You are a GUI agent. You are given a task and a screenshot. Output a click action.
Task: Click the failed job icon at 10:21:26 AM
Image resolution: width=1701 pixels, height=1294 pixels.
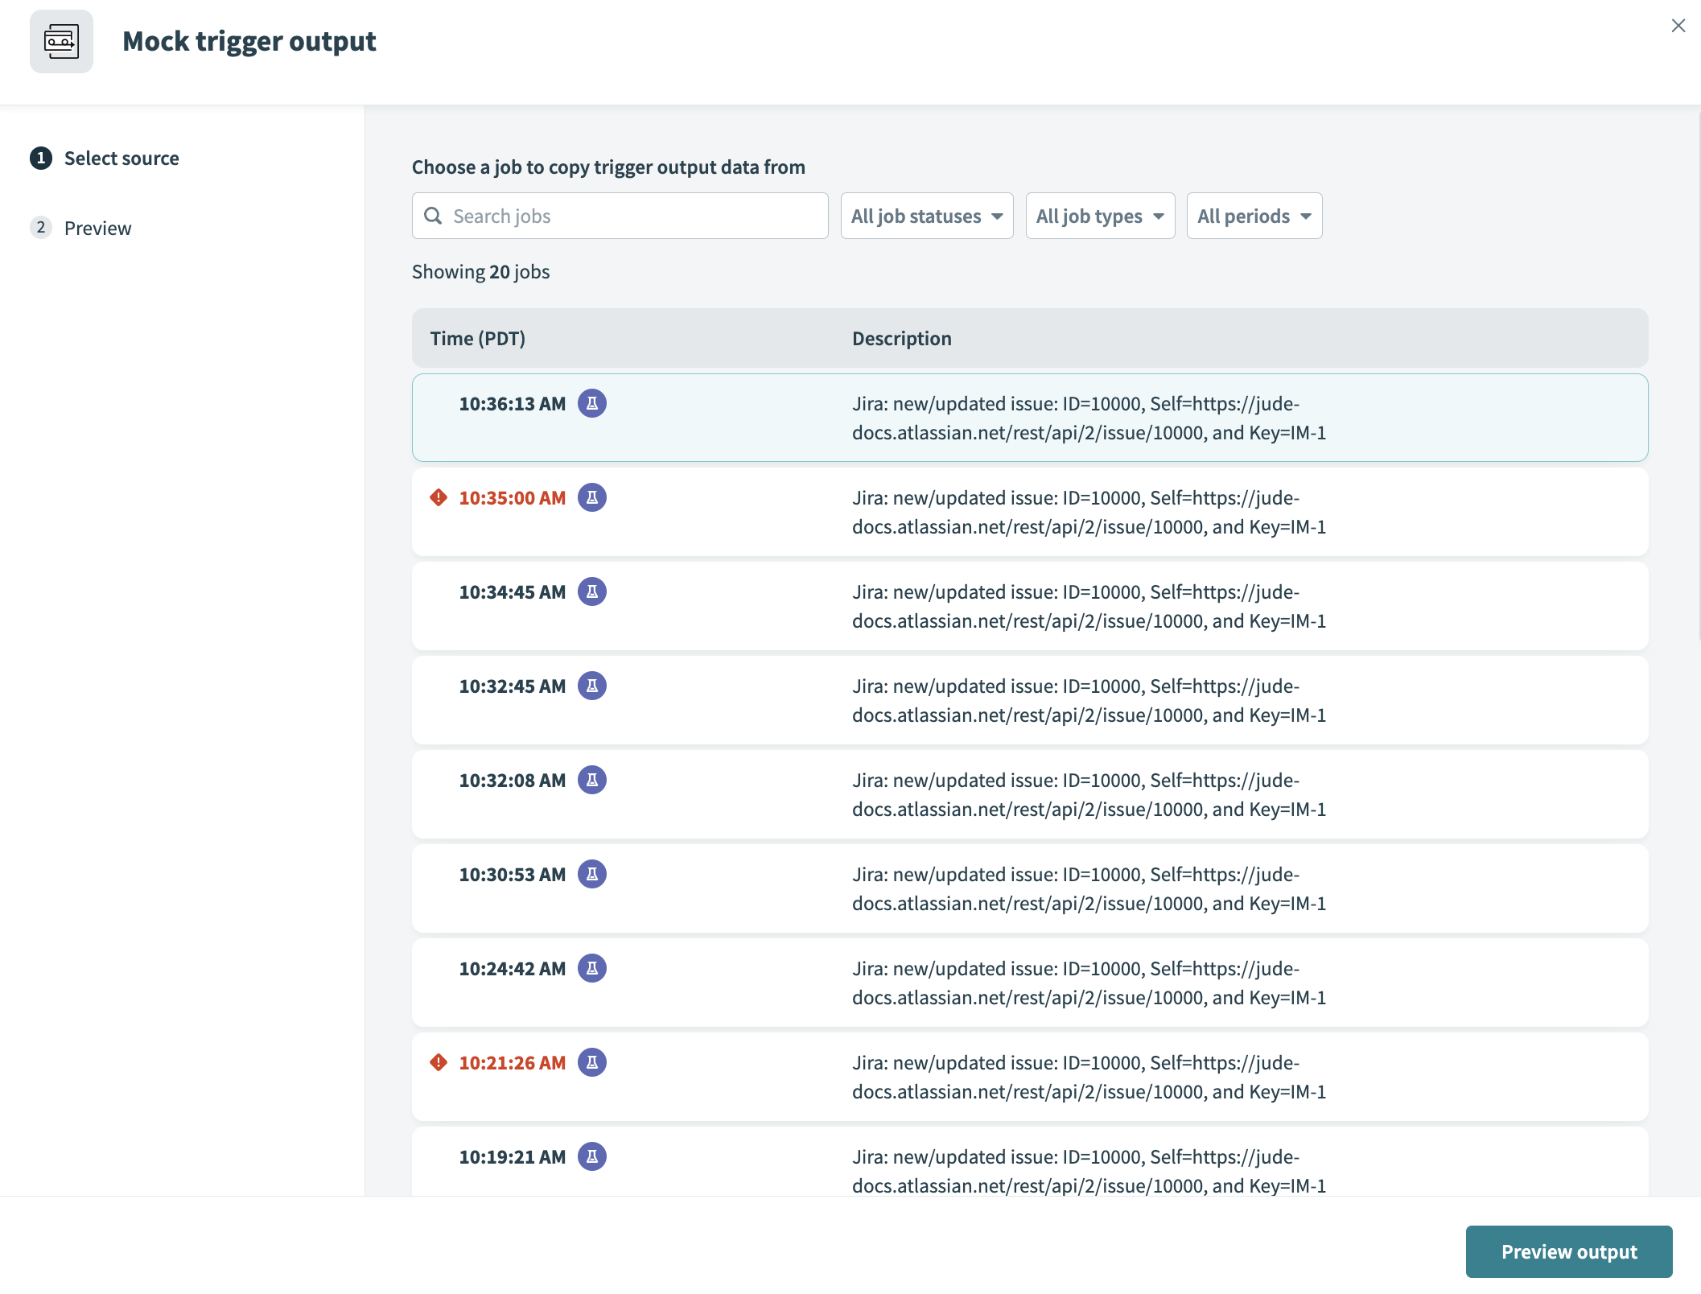point(438,1061)
